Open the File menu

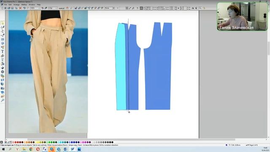click(5, 5)
